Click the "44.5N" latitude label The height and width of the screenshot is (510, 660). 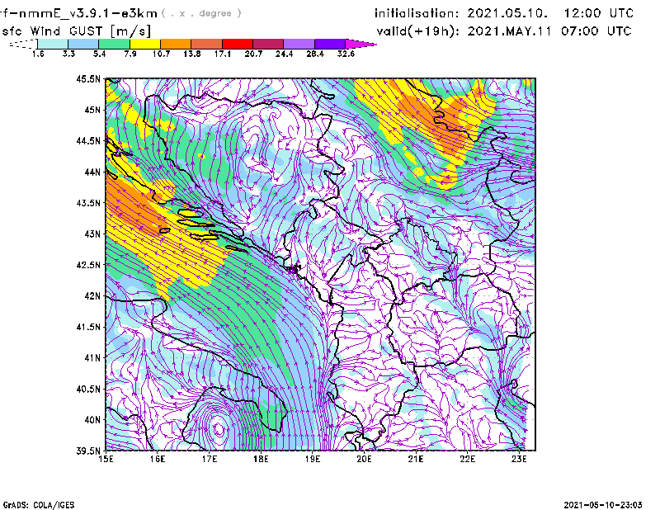tap(88, 140)
